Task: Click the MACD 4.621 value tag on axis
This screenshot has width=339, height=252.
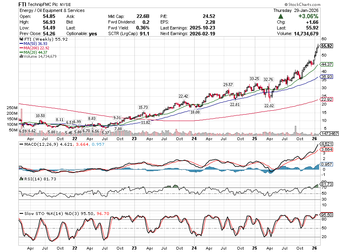Action: tap(327, 144)
